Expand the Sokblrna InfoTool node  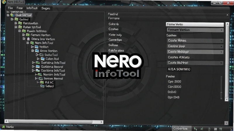[33, 63]
